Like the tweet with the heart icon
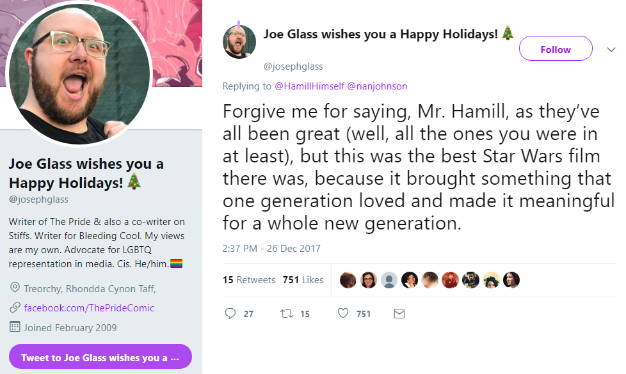The width and height of the screenshot is (626, 374). [x=343, y=313]
